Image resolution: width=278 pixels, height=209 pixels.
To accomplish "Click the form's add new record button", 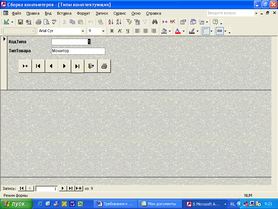I will point(25,66).
